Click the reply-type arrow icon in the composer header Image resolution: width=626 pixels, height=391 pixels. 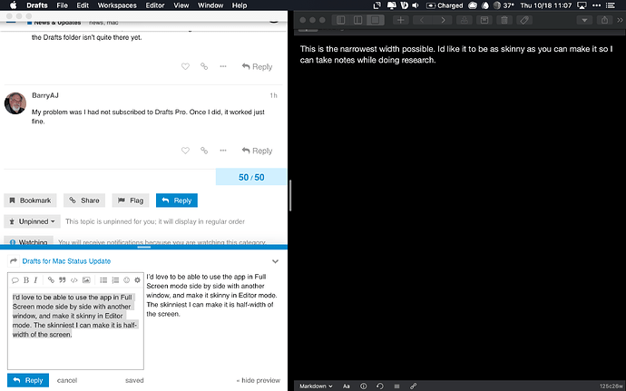[x=14, y=261]
